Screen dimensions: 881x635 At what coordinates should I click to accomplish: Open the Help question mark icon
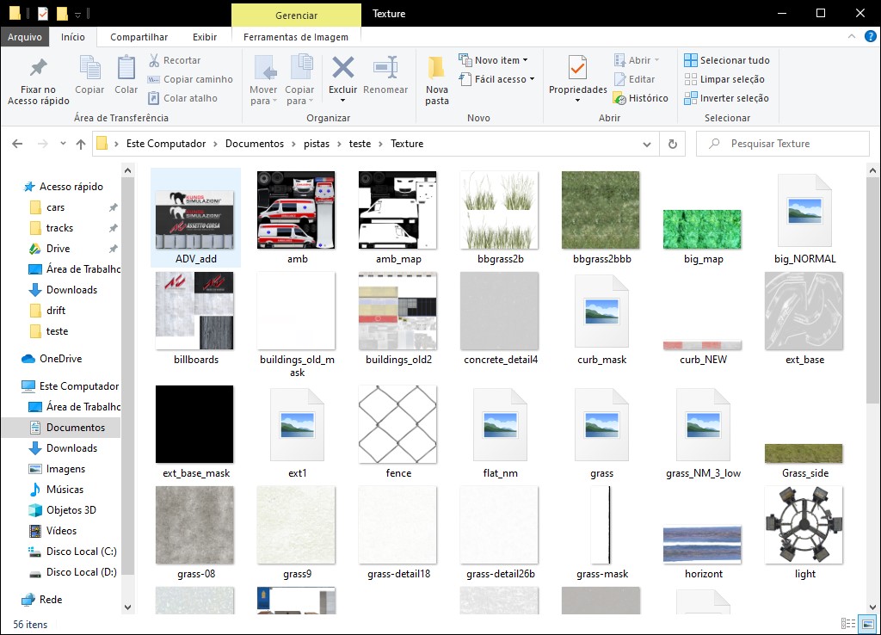click(870, 36)
